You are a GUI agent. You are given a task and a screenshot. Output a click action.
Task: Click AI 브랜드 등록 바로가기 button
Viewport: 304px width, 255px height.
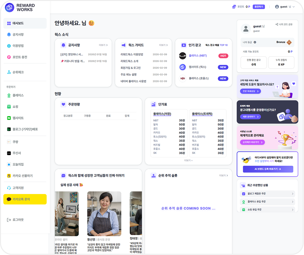tap(268, 169)
